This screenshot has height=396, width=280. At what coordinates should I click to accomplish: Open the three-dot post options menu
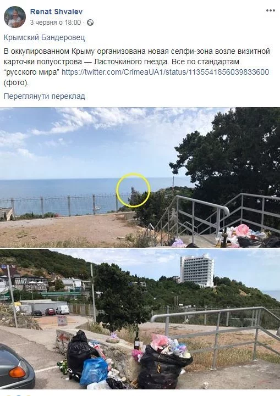coord(271,10)
